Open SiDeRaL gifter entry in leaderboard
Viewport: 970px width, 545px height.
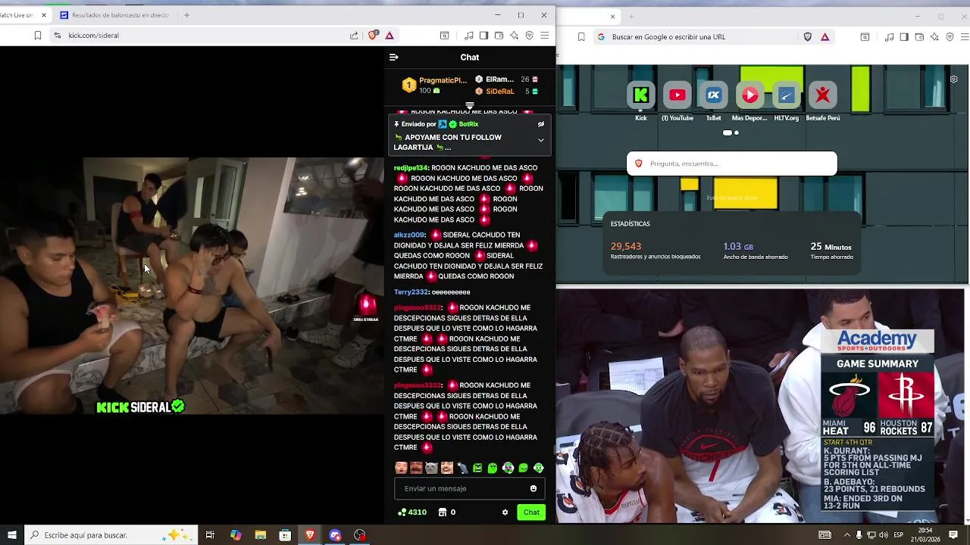506,92
